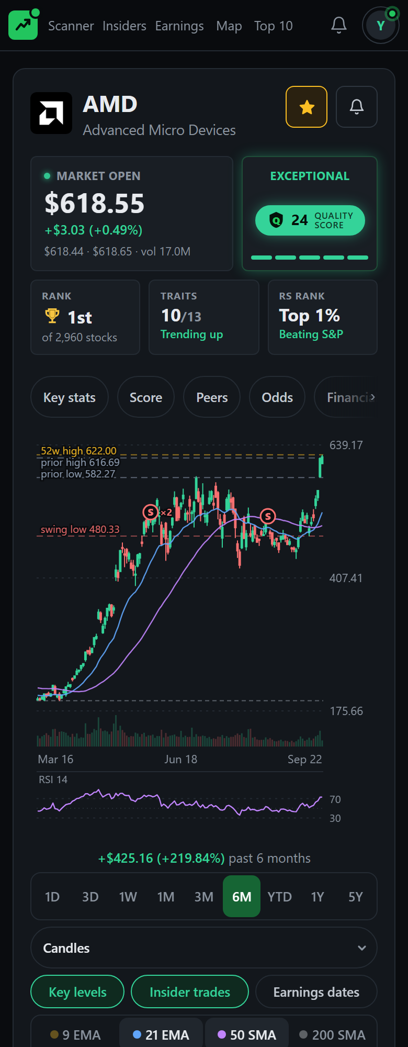Viewport: 408px width, 1047px height.
Task: Open notifications bell in top navigation
Action: (x=339, y=25)
